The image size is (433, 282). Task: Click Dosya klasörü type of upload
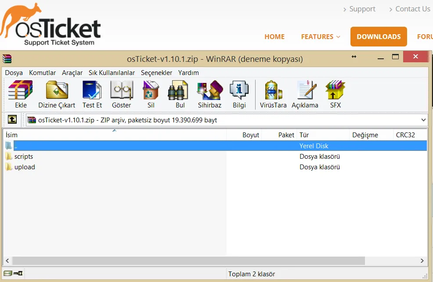(x=320, y=167)
